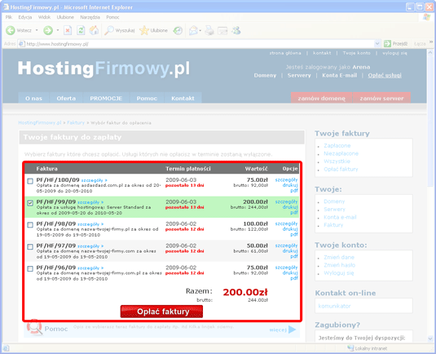Open Favorites (Ulubione) star icon

(x=144, y=30)
